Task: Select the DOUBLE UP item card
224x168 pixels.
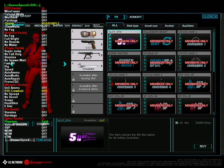Action: [159, 61]
